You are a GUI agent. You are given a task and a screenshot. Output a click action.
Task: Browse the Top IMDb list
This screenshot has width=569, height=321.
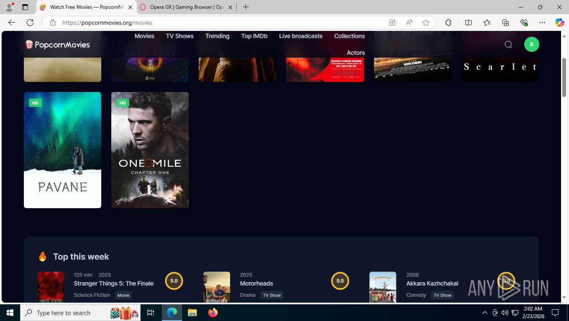point(254,36)
